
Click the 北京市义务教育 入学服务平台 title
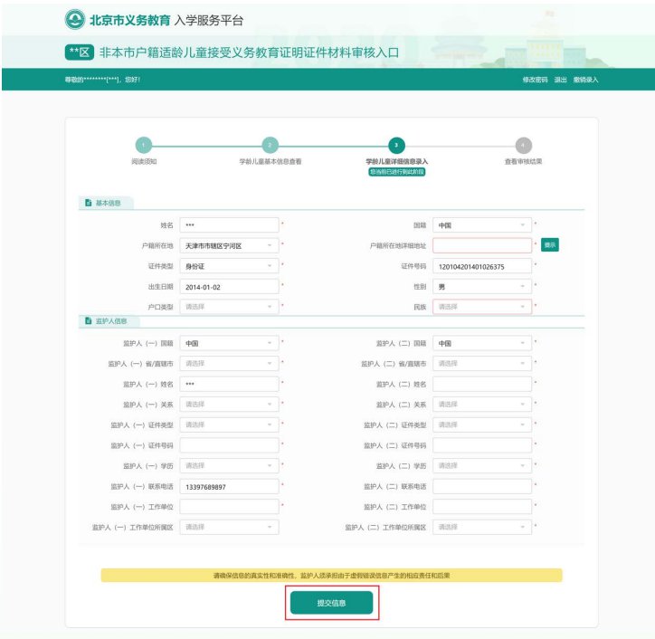(166, 20)
